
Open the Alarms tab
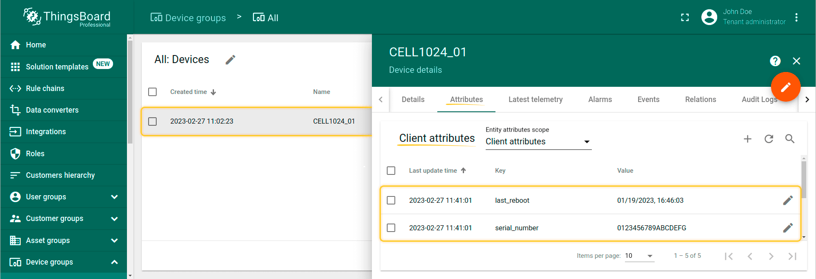[600, 99]
